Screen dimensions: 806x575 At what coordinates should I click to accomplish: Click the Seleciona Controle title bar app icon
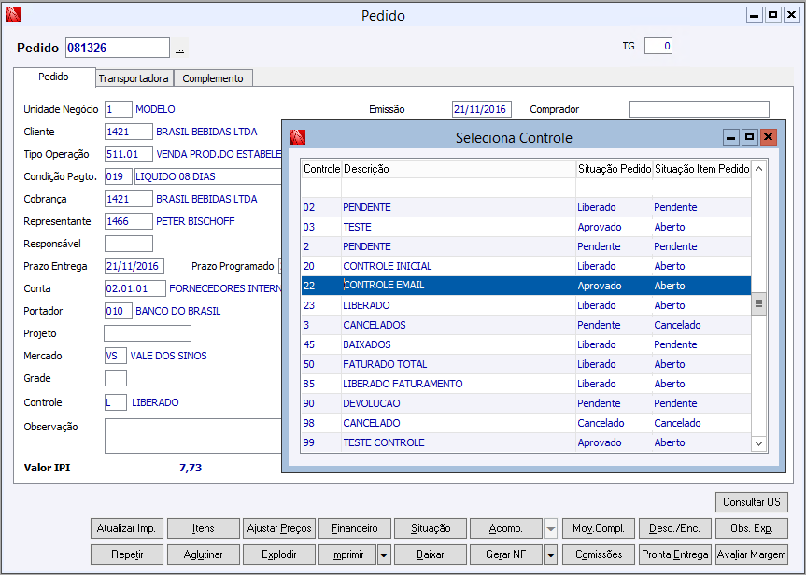[x=298, y=137]
